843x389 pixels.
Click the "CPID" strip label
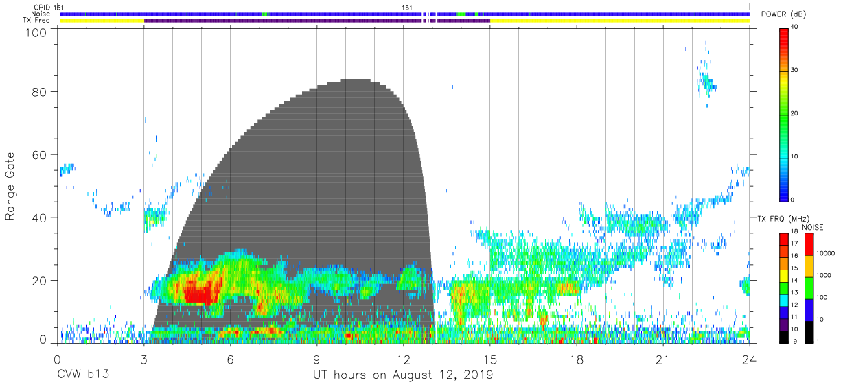click(42, 7)
